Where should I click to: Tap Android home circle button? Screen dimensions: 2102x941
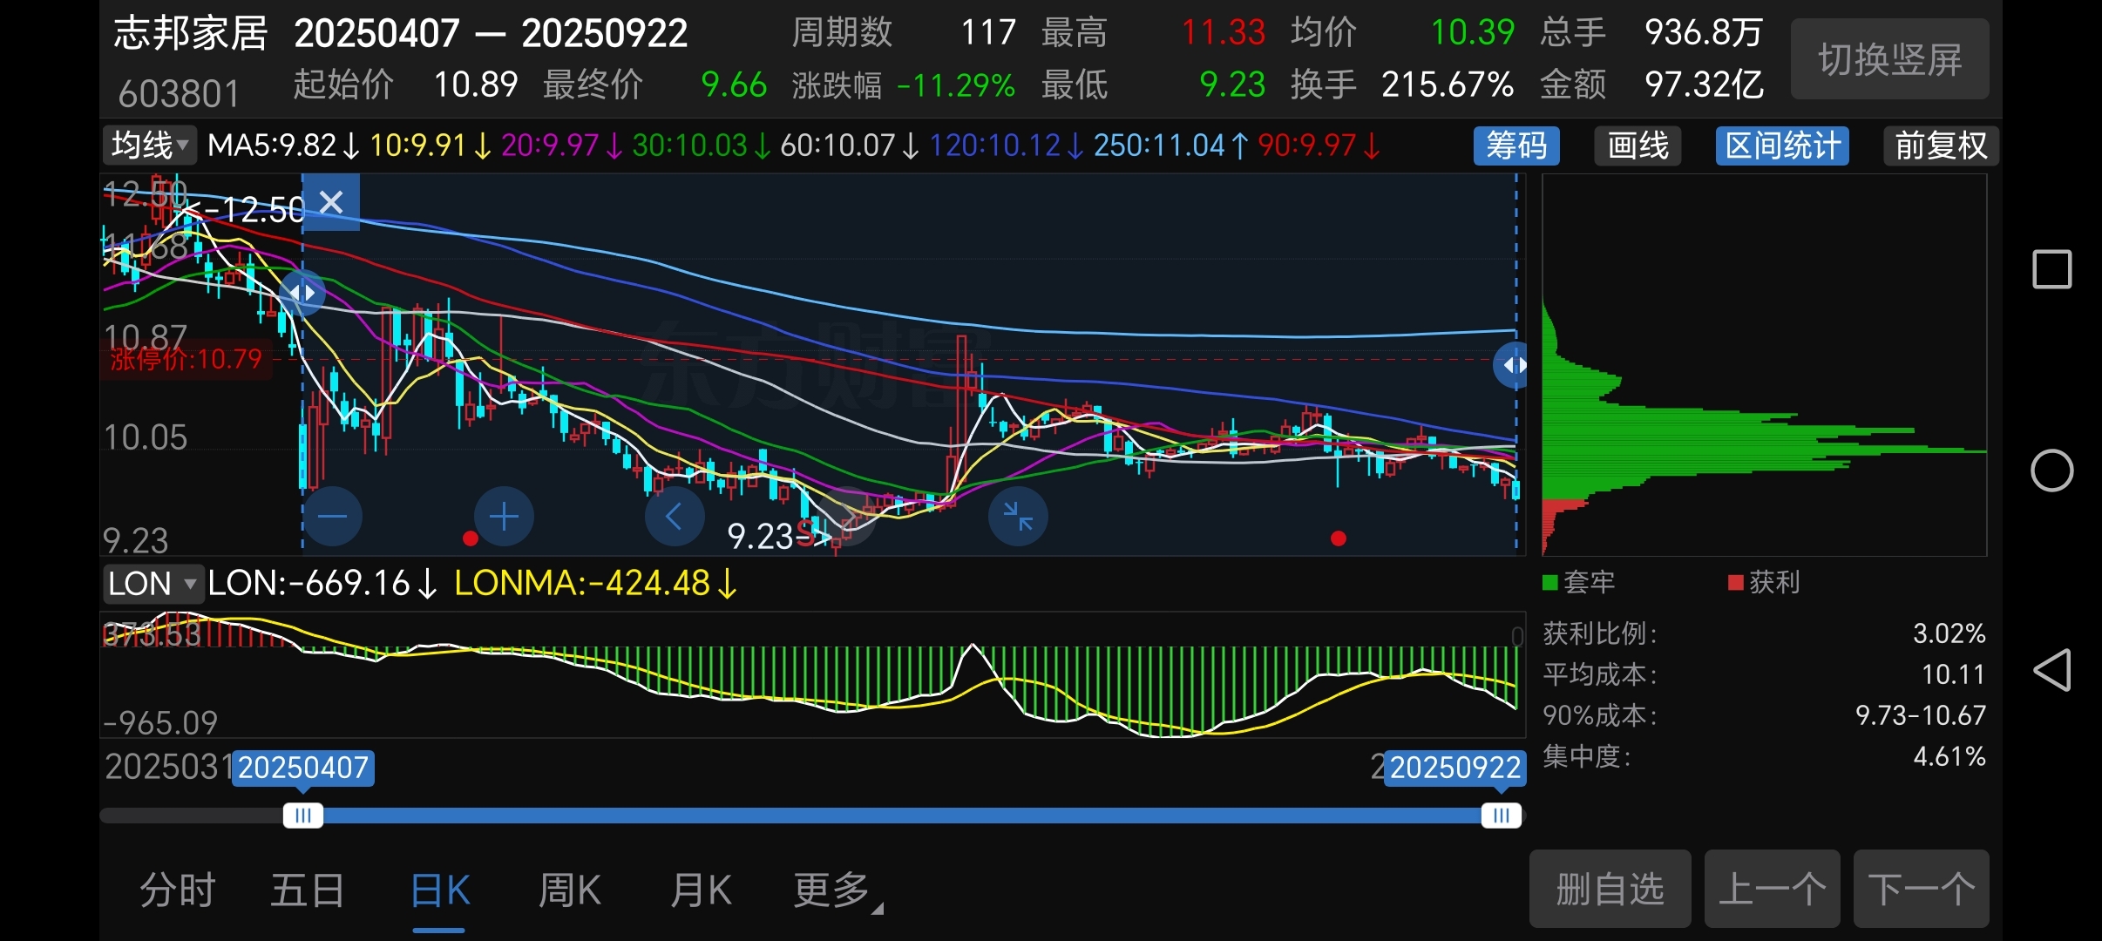[x=2051, y=470]
